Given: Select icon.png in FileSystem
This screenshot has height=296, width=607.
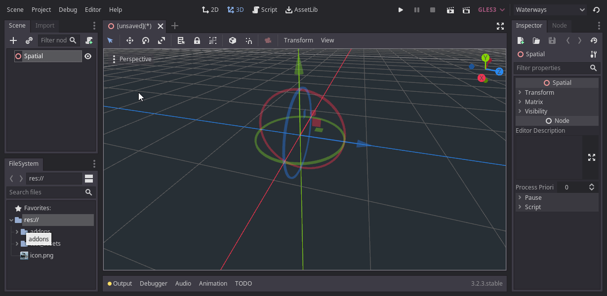Looking at the screenshot, I should pyautogui.click(x=41, y=256).
